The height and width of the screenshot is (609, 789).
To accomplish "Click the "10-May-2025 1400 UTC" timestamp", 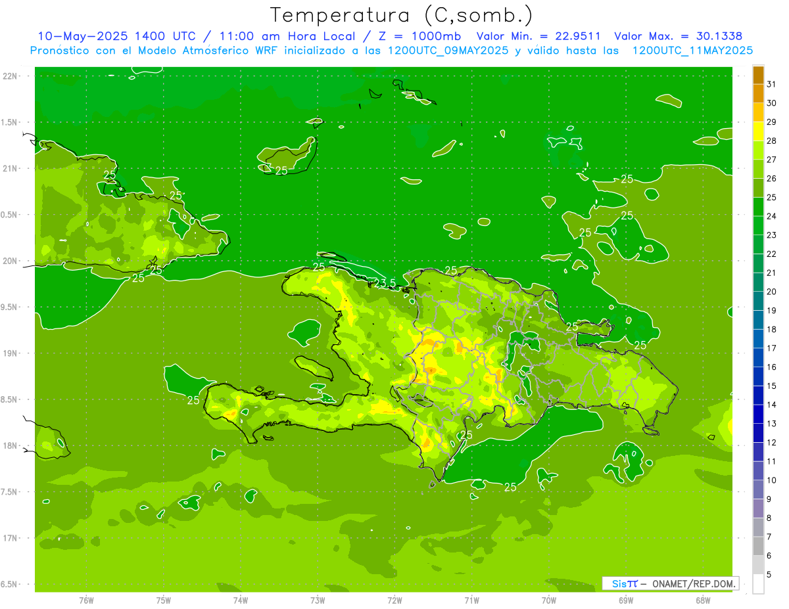I will 116,36.
